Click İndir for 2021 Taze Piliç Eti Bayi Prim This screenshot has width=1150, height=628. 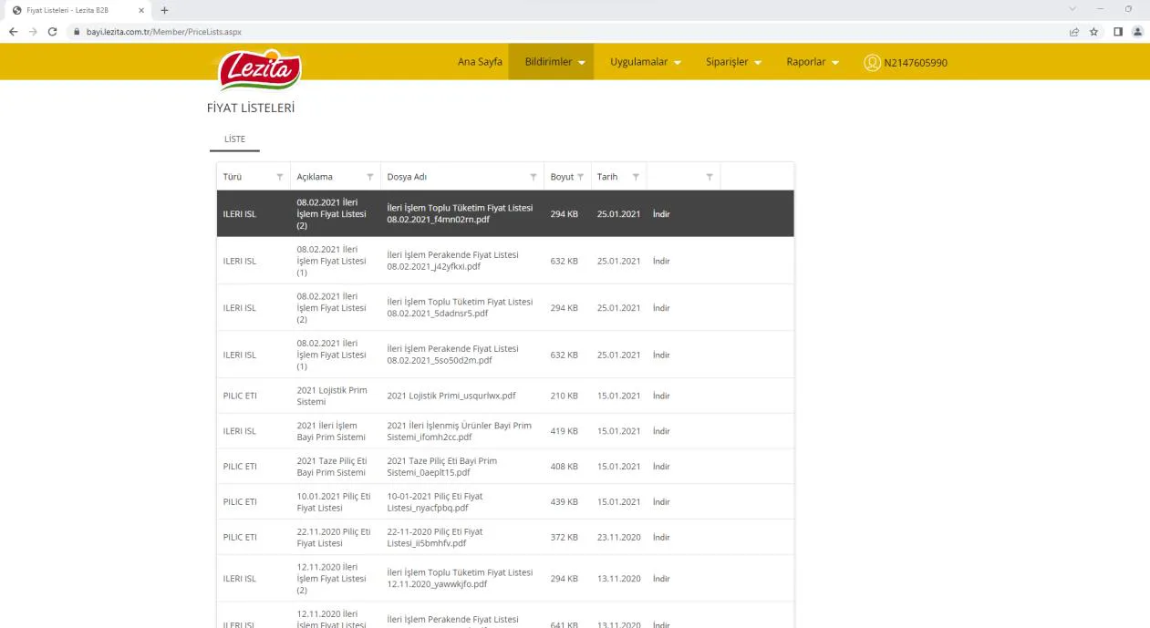point(661,467)
